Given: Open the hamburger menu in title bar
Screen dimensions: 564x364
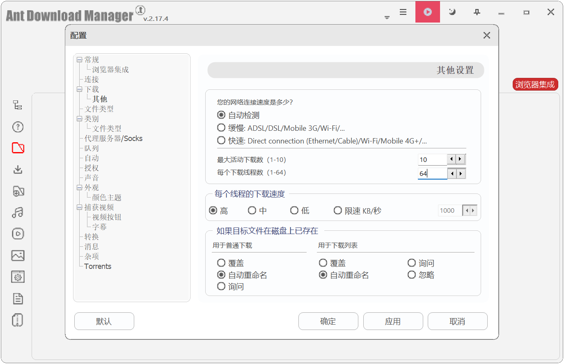Looking at the screenshot, I should click(x=403, y=12).
